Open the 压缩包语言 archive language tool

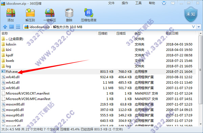point(89,13)
